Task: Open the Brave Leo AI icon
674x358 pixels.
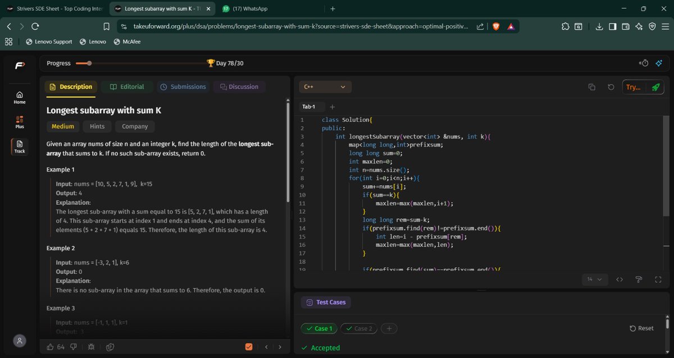Action: pos(639,26)
